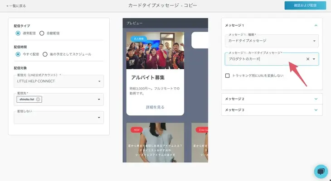Expand the メッセージ 3 section

[316, 110]
